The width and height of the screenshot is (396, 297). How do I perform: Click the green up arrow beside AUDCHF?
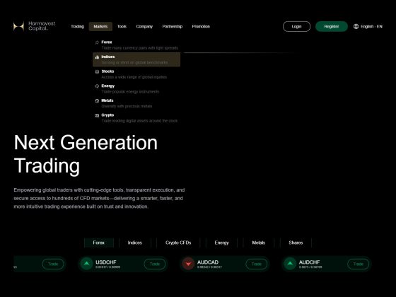point(290,264)
